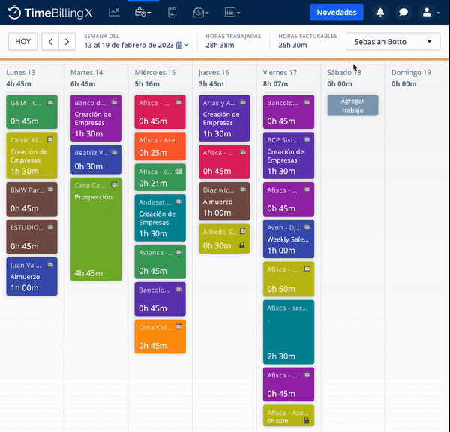Click the '13 al 19 de febrero de 2023' text
This screenshot has width=450, height=432.
[129, 45]
